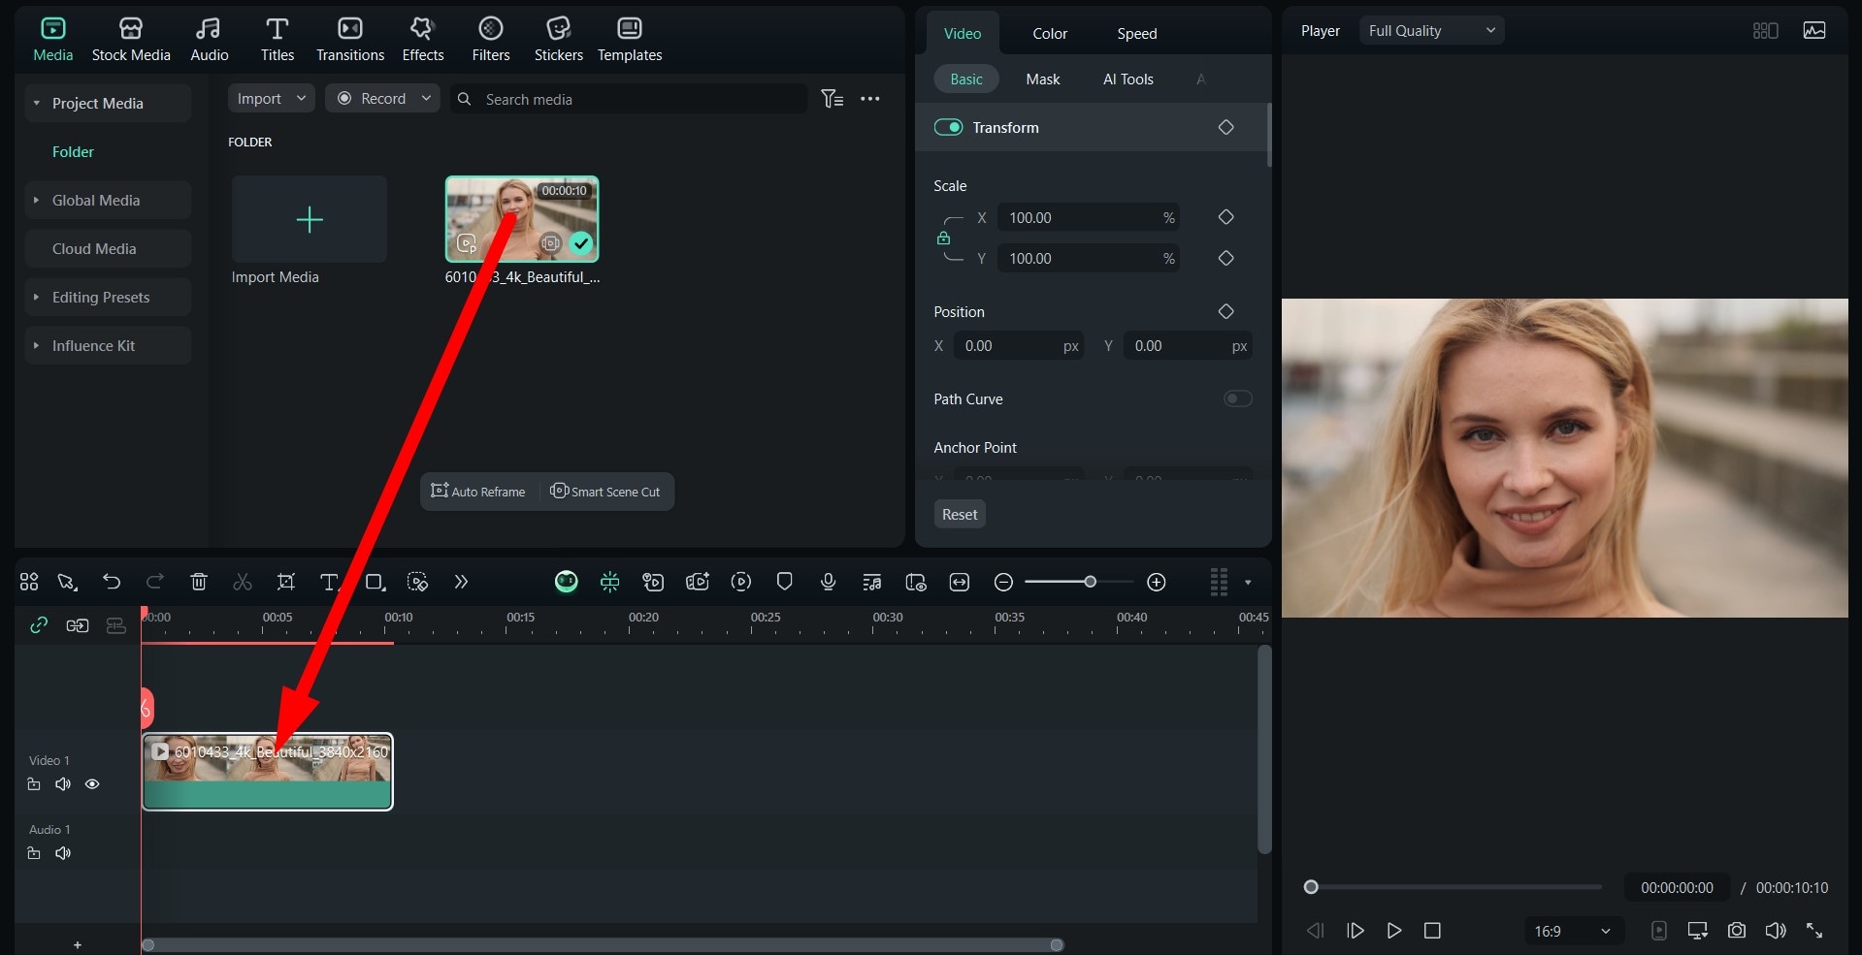Open the Templates library icon
Screen dimensions: 1862x955
click(x=630, y=28)
